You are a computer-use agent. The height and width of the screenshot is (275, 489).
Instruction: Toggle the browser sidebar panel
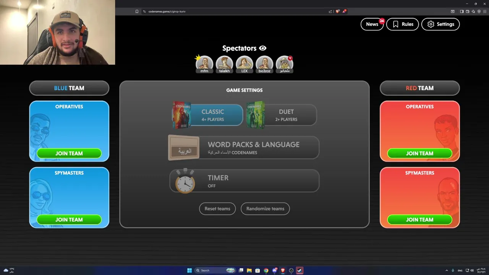pyautogui.click(x=461, y=11)
